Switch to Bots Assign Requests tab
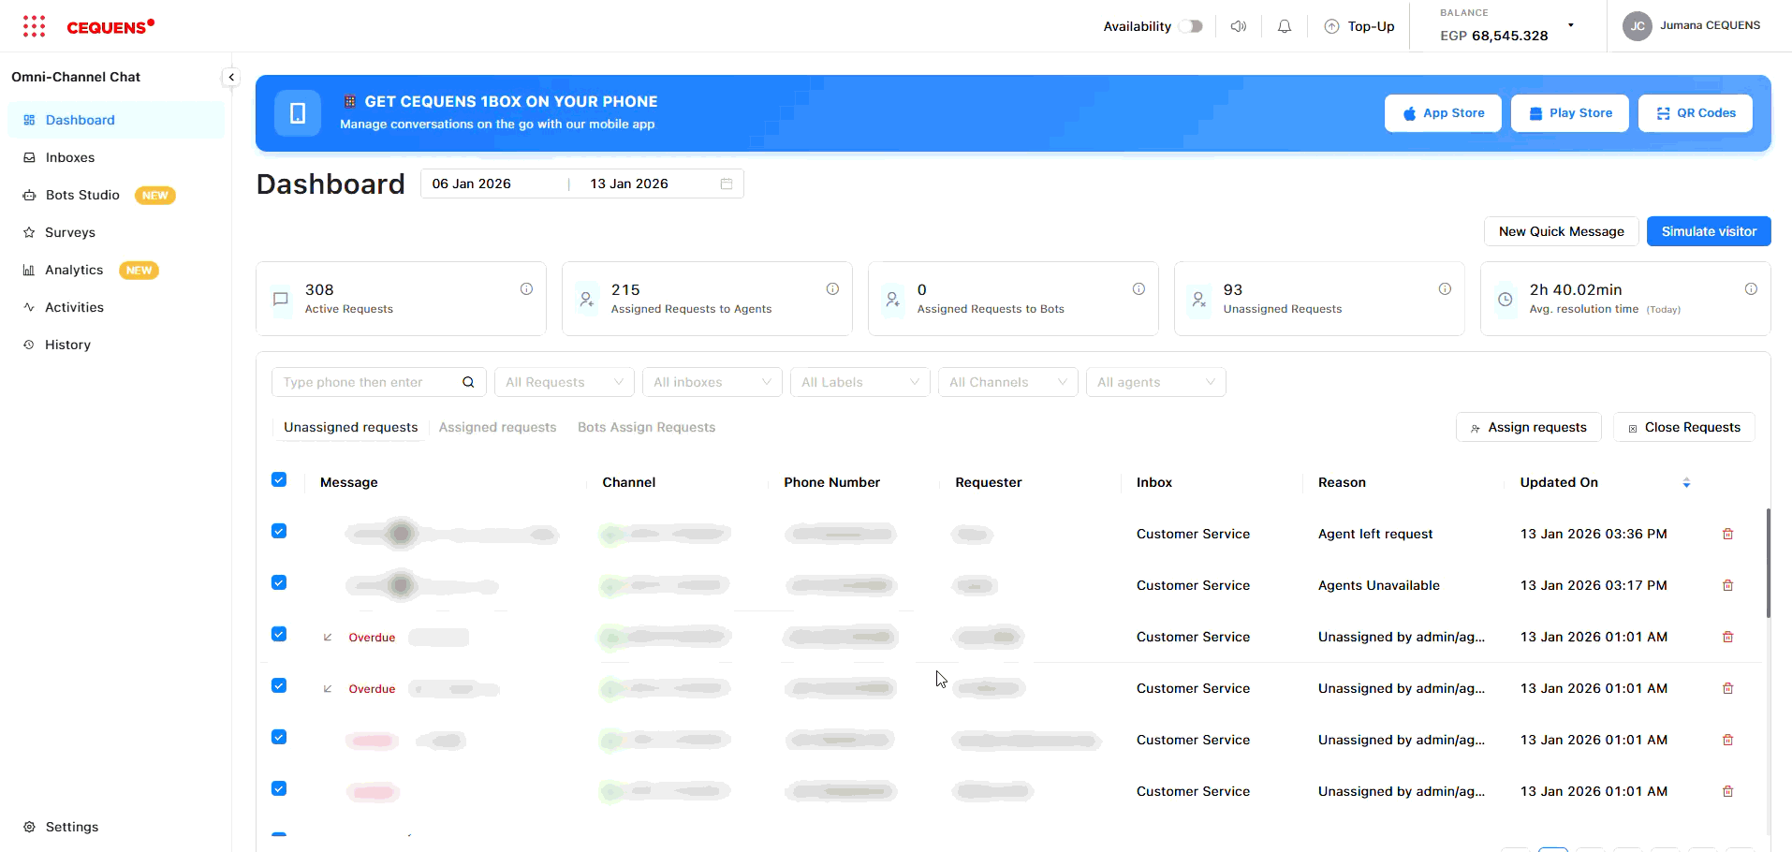 pos(646,427)
